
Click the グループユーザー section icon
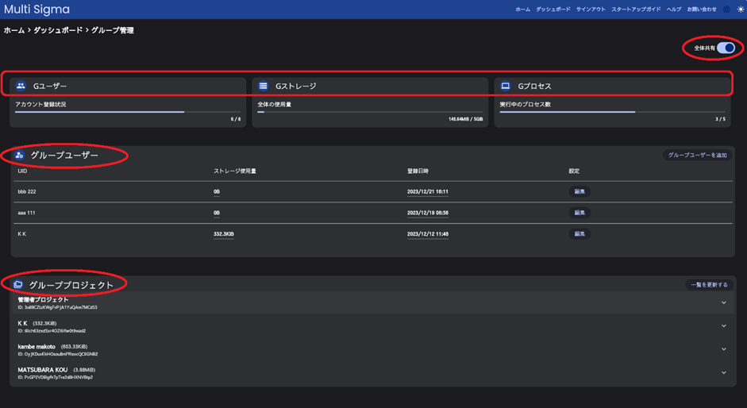[20, 156]
